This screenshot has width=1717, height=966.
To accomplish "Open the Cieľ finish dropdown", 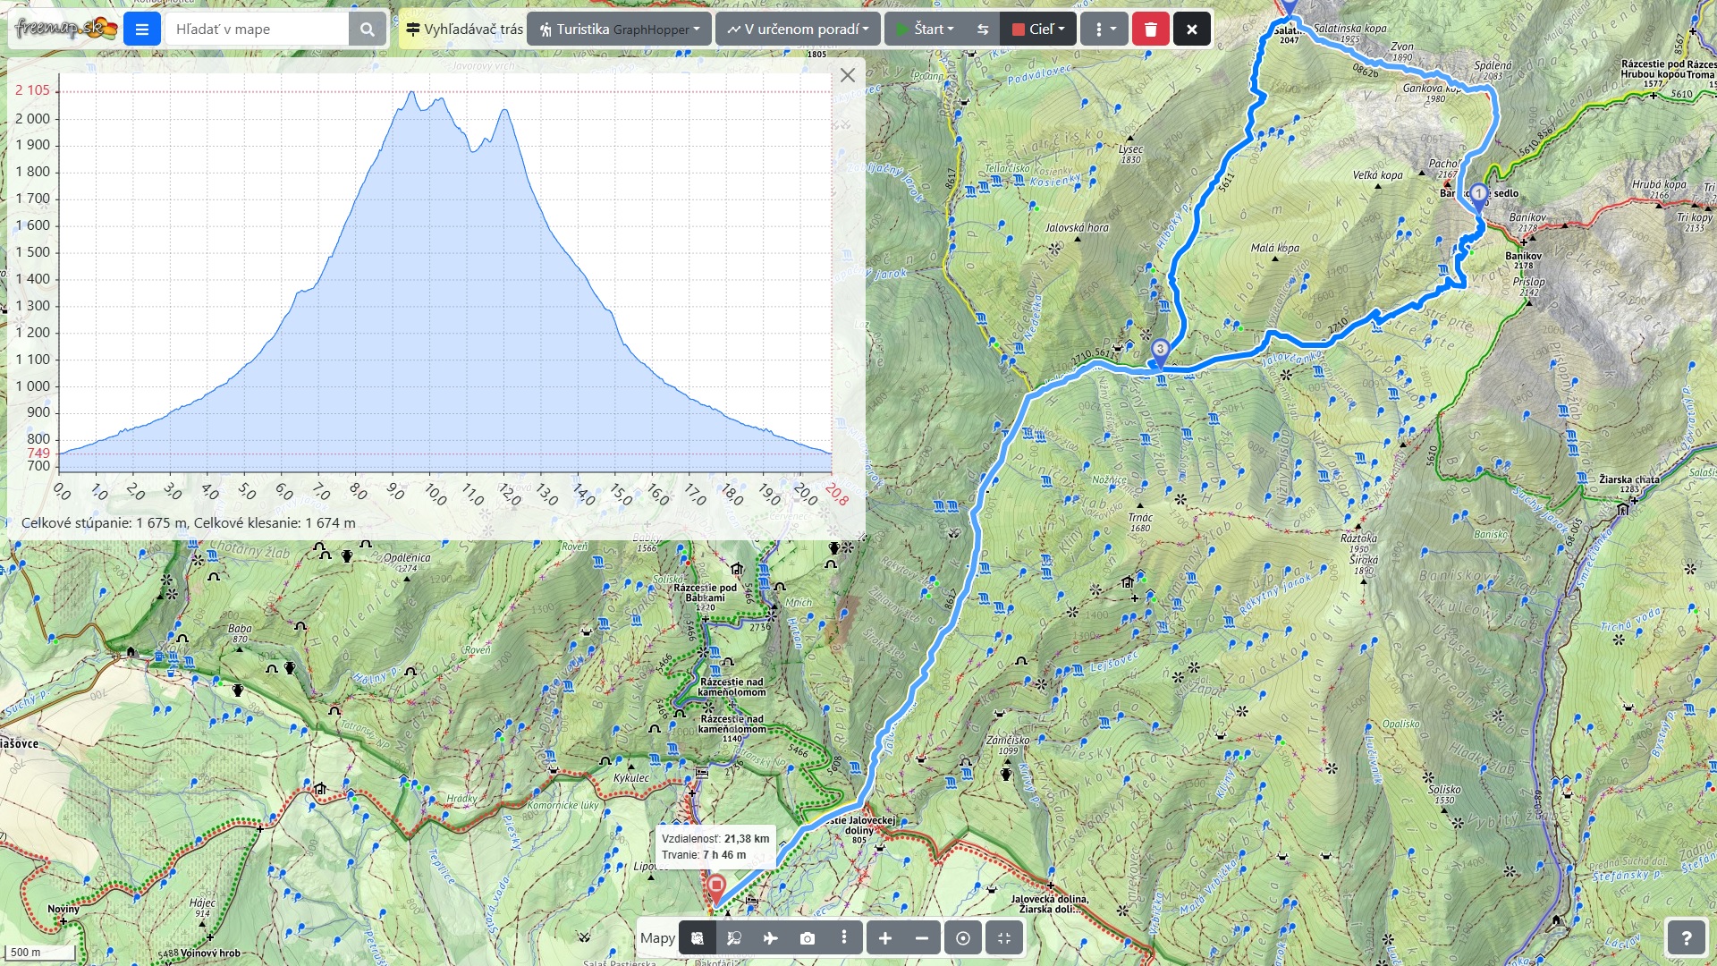I will coord(1038,30).
